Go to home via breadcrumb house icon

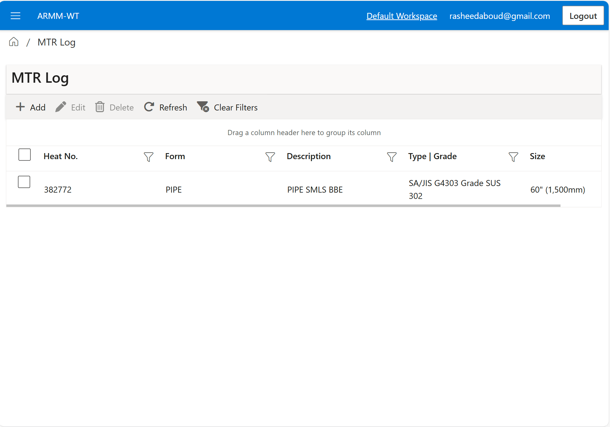point(14,42)
